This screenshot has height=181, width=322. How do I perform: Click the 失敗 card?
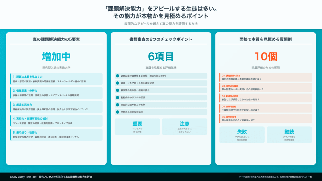tap(242, 135)
